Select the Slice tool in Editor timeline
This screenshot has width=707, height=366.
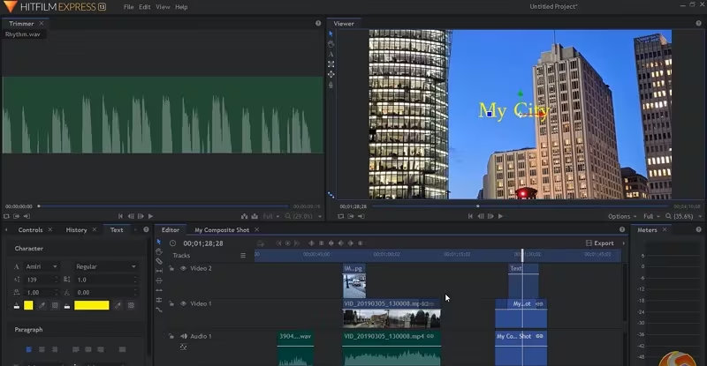click(x=159, y=261)
